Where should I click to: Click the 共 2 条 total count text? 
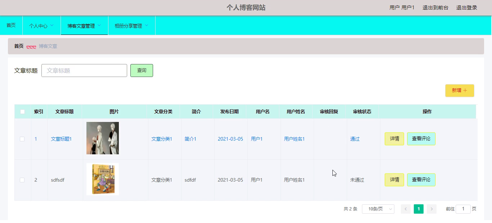tap(350, 209)
